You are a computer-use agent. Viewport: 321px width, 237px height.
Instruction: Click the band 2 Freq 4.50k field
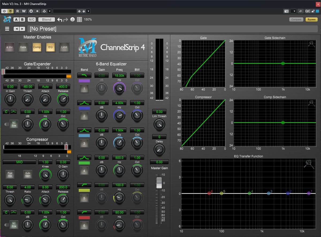[x=119, y=103]
